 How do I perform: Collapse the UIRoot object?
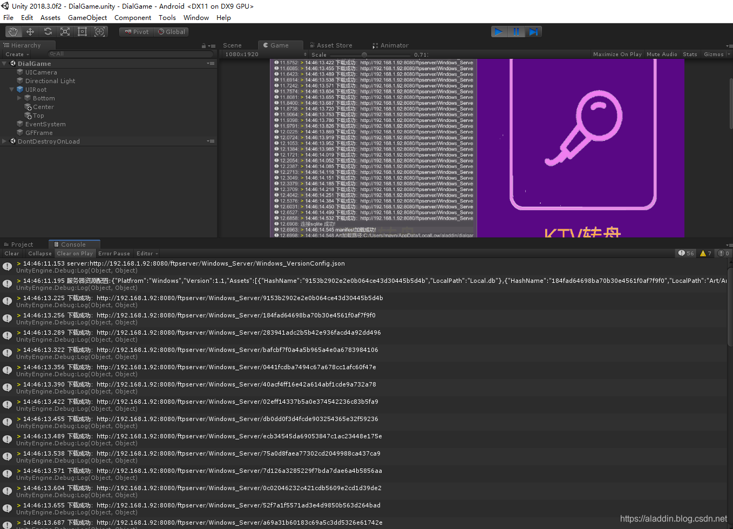click(12, 90)
